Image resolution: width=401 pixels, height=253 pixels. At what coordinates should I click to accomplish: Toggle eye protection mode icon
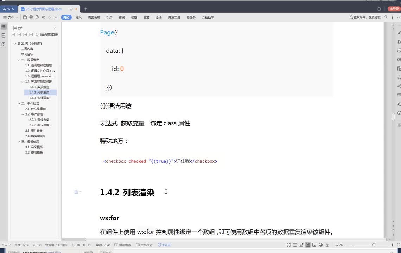pyautogui.click(x=327, y=245)
